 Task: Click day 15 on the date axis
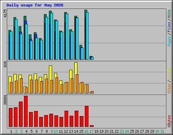(81, 131)
